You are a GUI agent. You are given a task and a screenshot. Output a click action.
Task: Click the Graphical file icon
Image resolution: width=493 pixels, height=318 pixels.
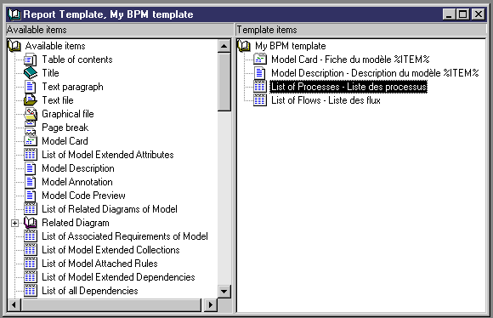click(x=31, y=114)
